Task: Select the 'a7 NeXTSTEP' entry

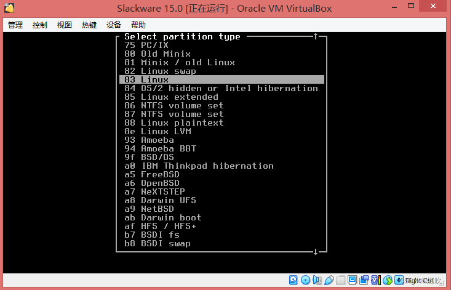Action: 222,192
